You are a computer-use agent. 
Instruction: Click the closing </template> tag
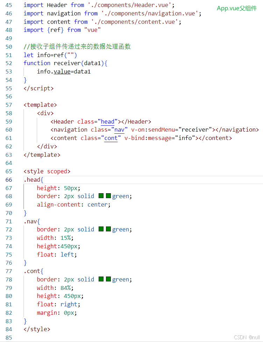[42, 155]
